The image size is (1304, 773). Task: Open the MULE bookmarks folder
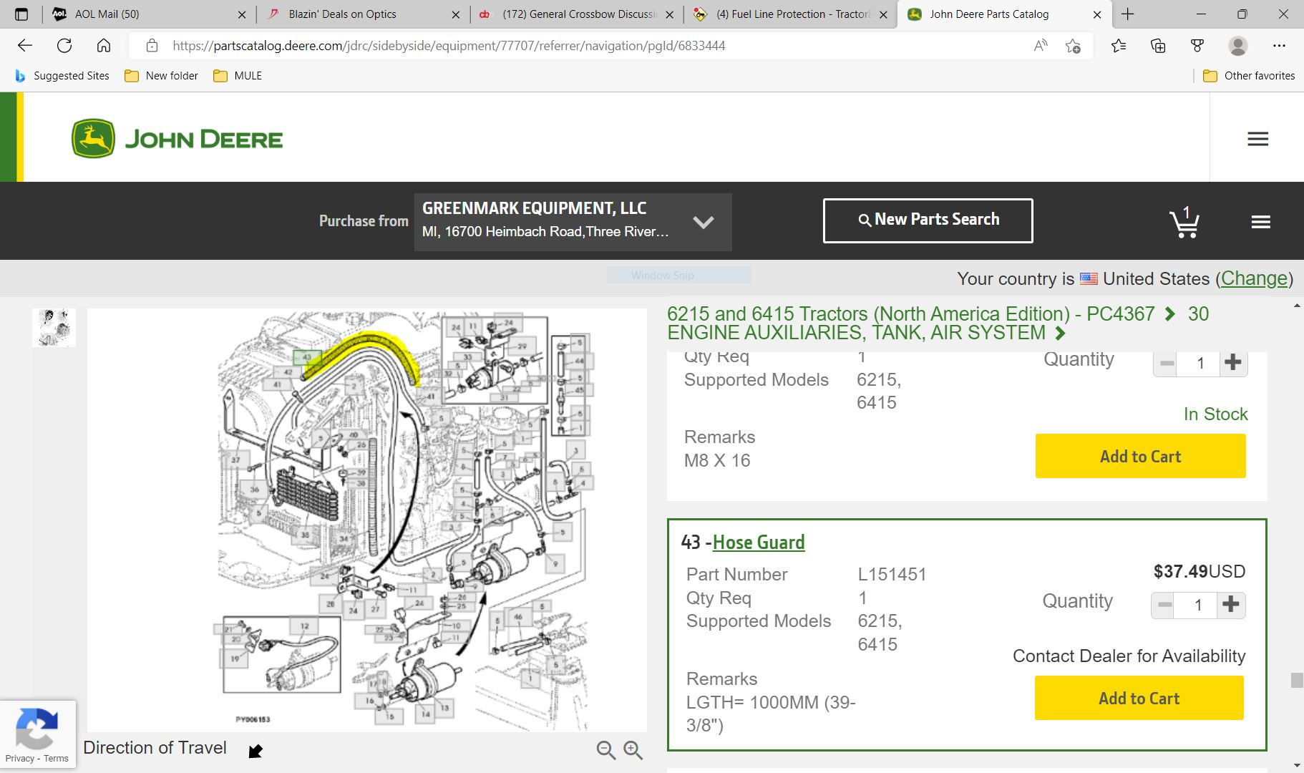point(238,76)
